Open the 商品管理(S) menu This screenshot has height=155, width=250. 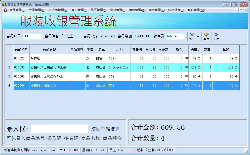coord(17,10)
